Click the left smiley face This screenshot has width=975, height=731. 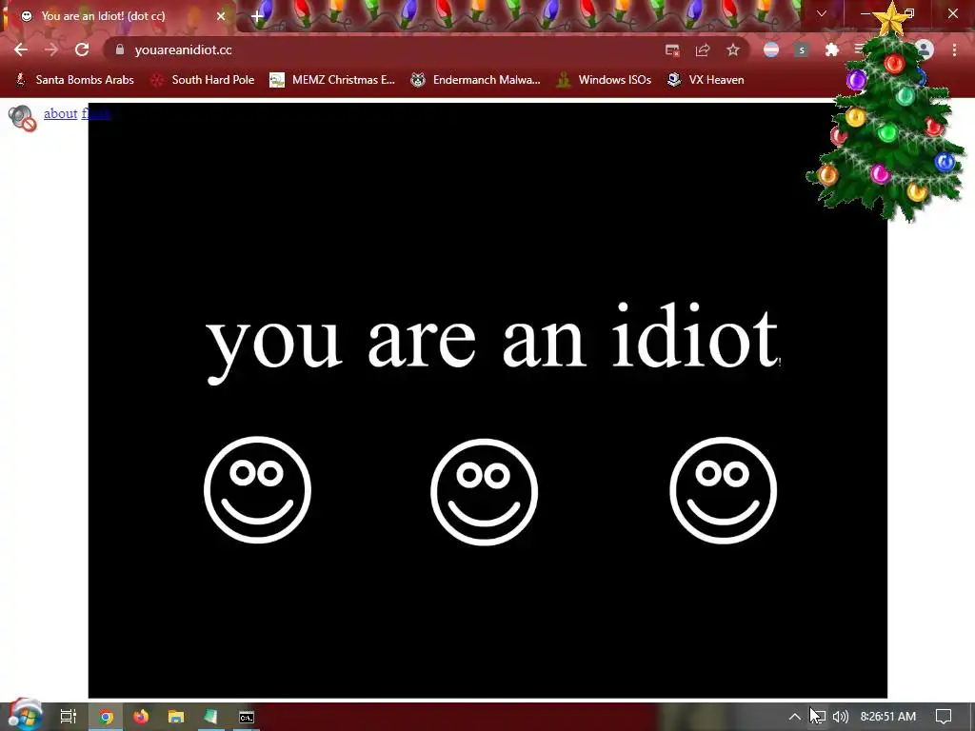click(257, 490)
